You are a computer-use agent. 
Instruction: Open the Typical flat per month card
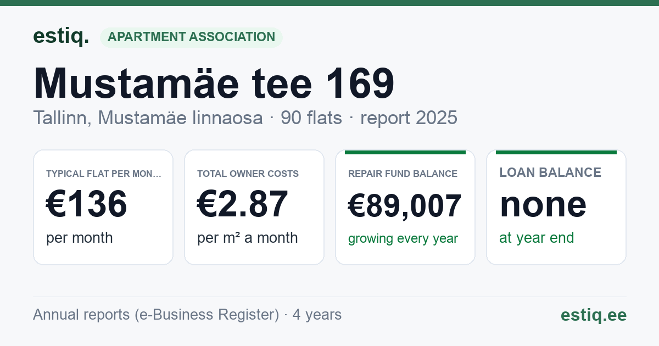[x=103, y=207]
